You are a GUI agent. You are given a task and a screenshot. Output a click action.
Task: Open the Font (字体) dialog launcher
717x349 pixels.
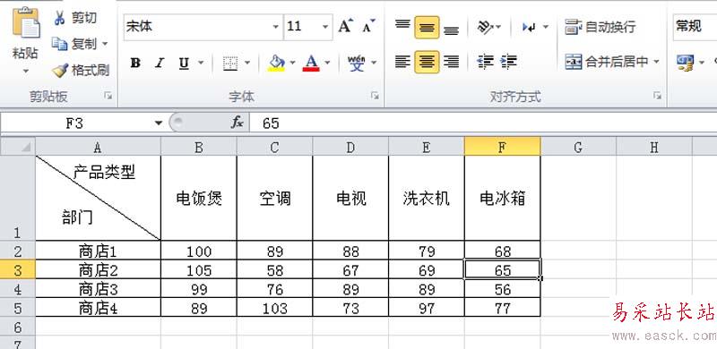375,96
